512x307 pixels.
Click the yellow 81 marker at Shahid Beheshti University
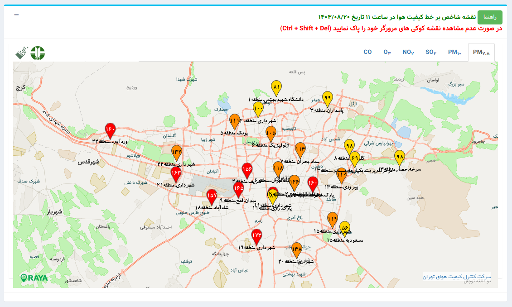click(x=276, y=87)
